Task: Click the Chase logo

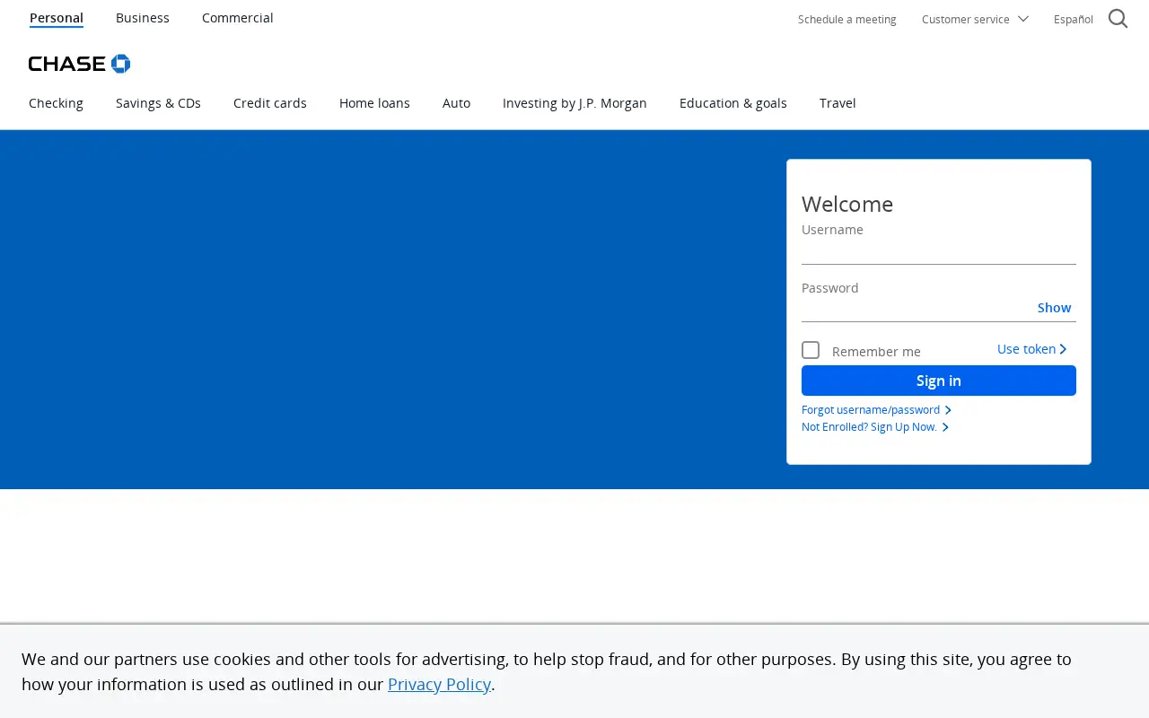Action: point(80,64)
